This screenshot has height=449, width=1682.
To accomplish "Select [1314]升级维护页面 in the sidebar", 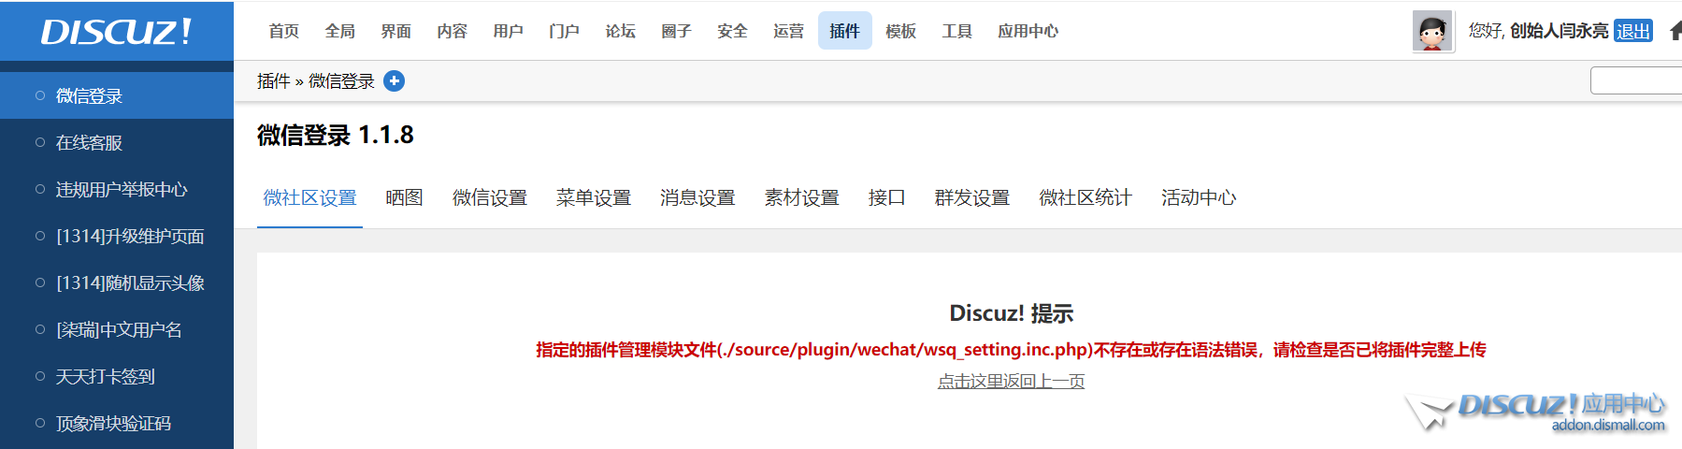I will [117, 236].
